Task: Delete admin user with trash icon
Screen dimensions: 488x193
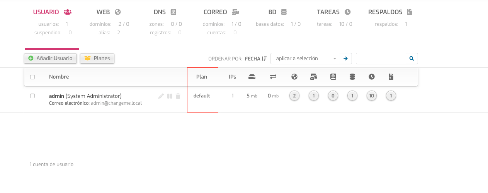Action: click(x=178, y=96)
